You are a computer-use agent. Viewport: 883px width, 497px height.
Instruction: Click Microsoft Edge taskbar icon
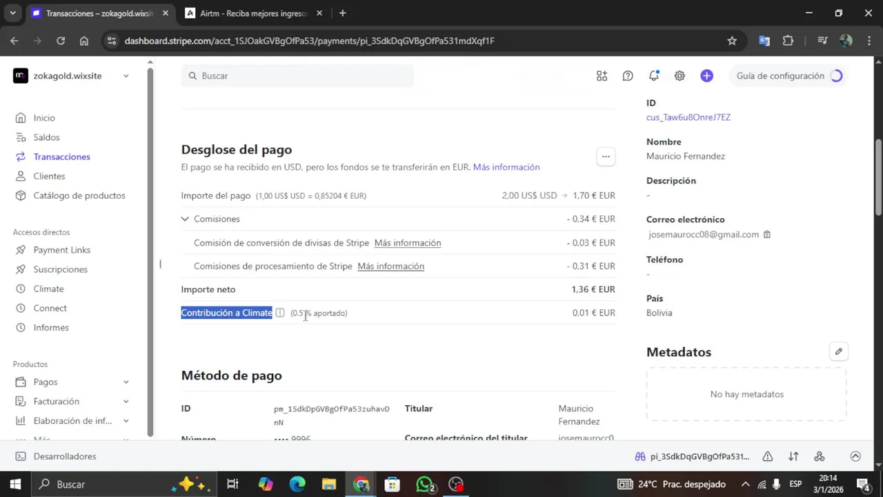[297, 485]
